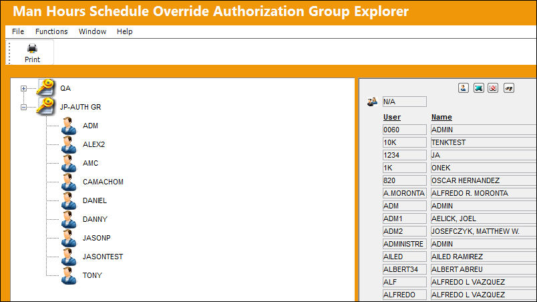537x302 pixels.
Task: Click user cell 1234
Action: [x=405, y=155]
